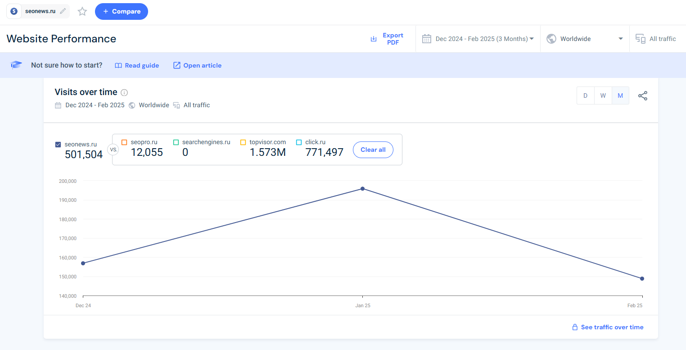The height and width of the screenshot is (350, 686).
Task: Enable the topvisor.com comparison checkbox
Action: pos(243,142)
